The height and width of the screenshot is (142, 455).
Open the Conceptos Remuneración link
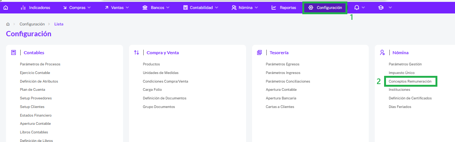click(x=410, y=81)
